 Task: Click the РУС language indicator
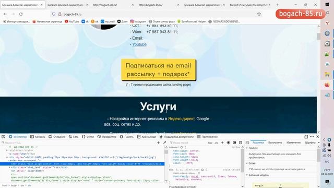click(x=327, y=162)
